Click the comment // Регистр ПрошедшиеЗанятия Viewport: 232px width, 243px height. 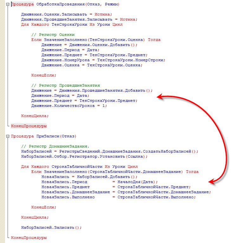point(66,86)
